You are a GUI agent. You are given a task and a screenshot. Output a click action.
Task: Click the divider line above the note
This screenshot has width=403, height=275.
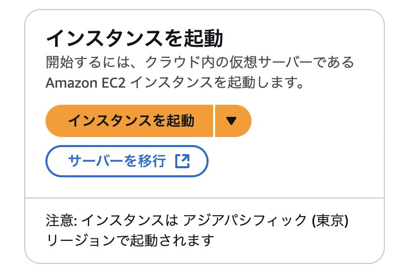point(205,198)
